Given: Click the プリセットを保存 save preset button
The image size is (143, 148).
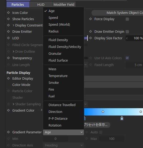Looking at the screenshot, I should (97, 125).
